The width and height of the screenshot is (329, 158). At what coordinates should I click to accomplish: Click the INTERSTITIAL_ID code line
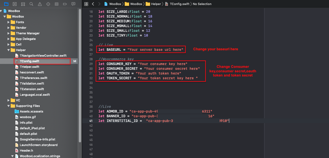click(x=164, y=121)
